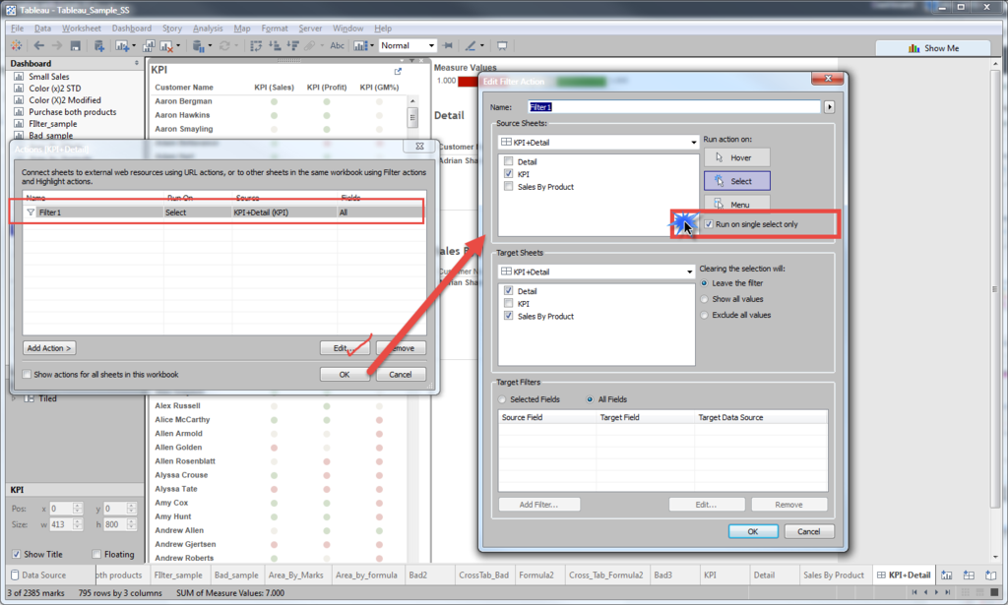1008x605 pixels.
Task: Click the Highlight pen icon in toolbar
Action: coord(471,45)
